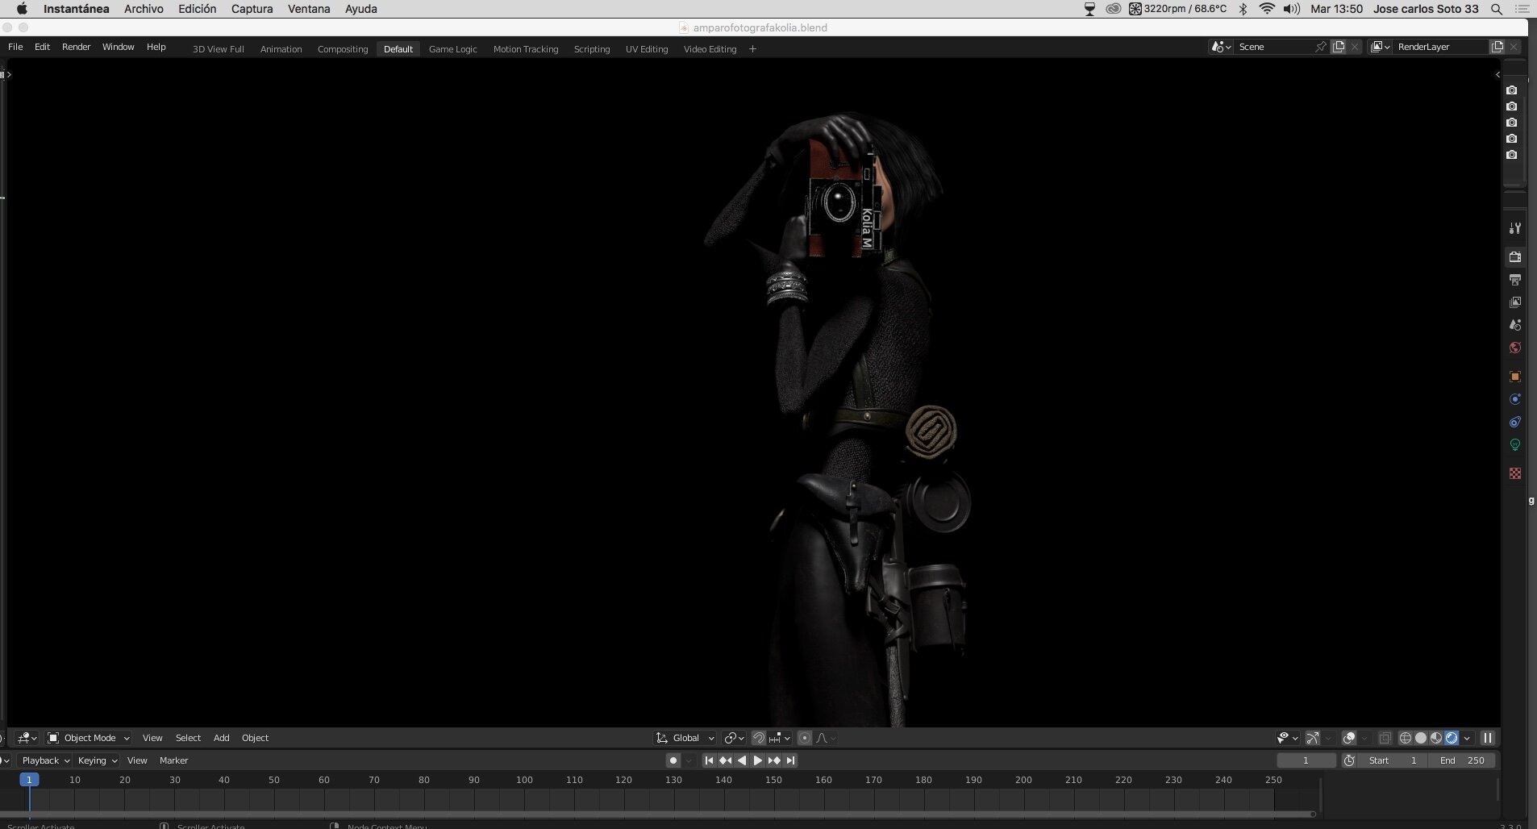Open the timeline Marker menu

[173, 760]
